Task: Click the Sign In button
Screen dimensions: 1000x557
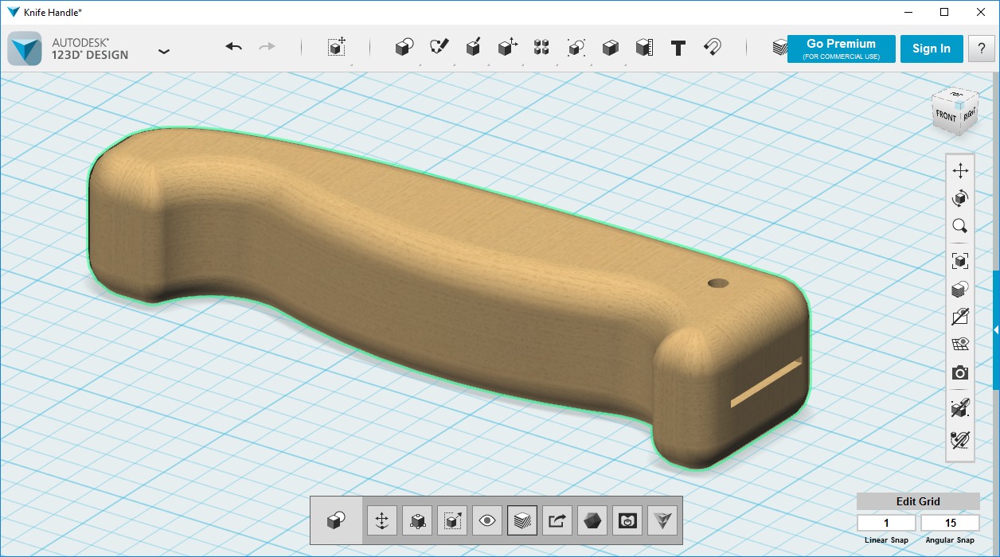Action: click(932, 49)
